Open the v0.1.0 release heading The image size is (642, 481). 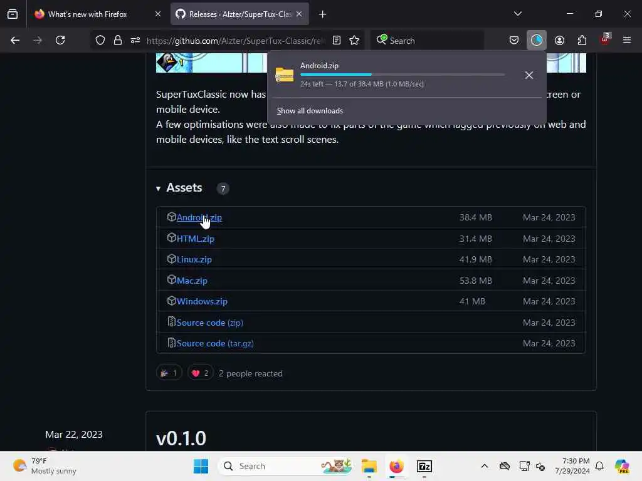[181, 438]
